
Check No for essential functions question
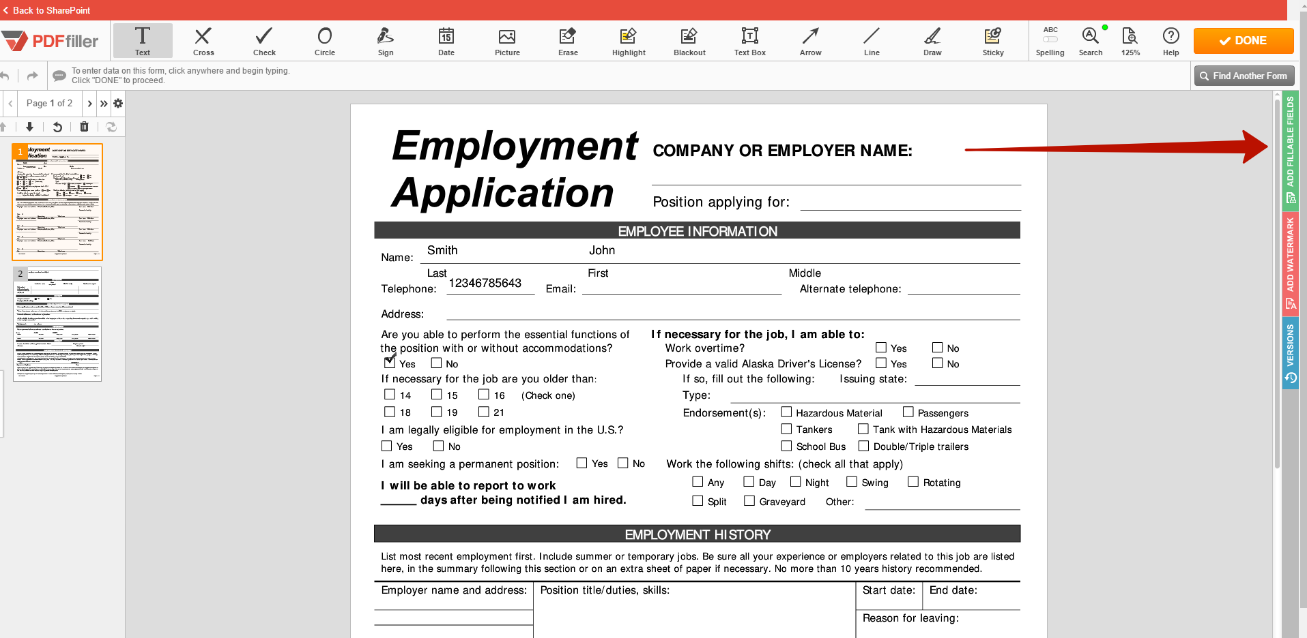click(x=436, y=363)
